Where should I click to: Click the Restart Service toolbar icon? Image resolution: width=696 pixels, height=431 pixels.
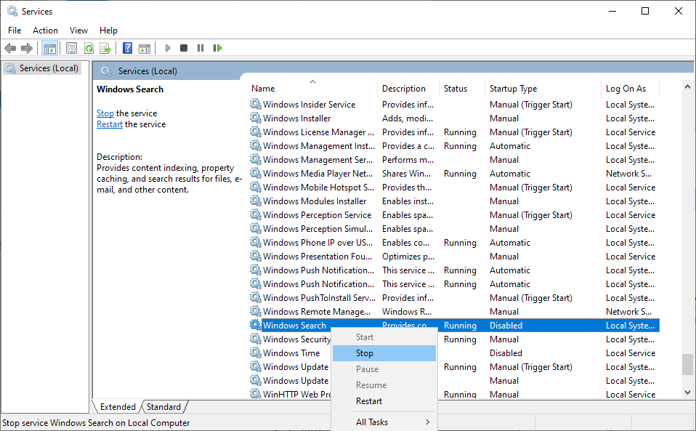[x=217, y=49]
